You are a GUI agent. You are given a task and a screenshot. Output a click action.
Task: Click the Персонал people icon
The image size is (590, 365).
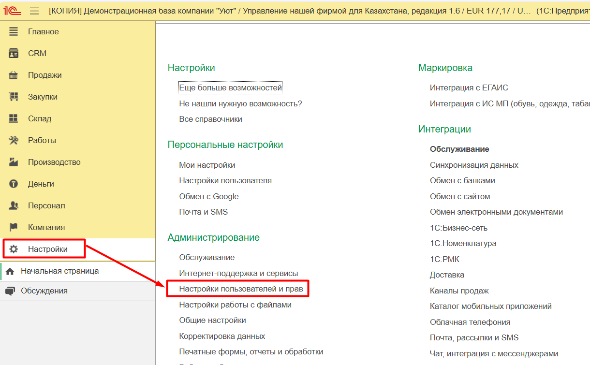(14, 206)
